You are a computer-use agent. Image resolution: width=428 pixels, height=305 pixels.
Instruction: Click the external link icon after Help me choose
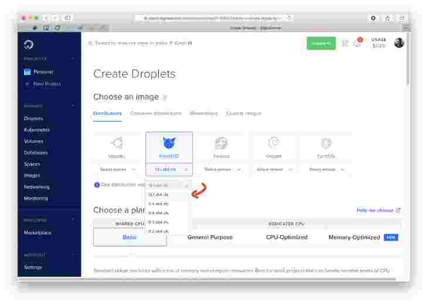(x=398, y=210)
